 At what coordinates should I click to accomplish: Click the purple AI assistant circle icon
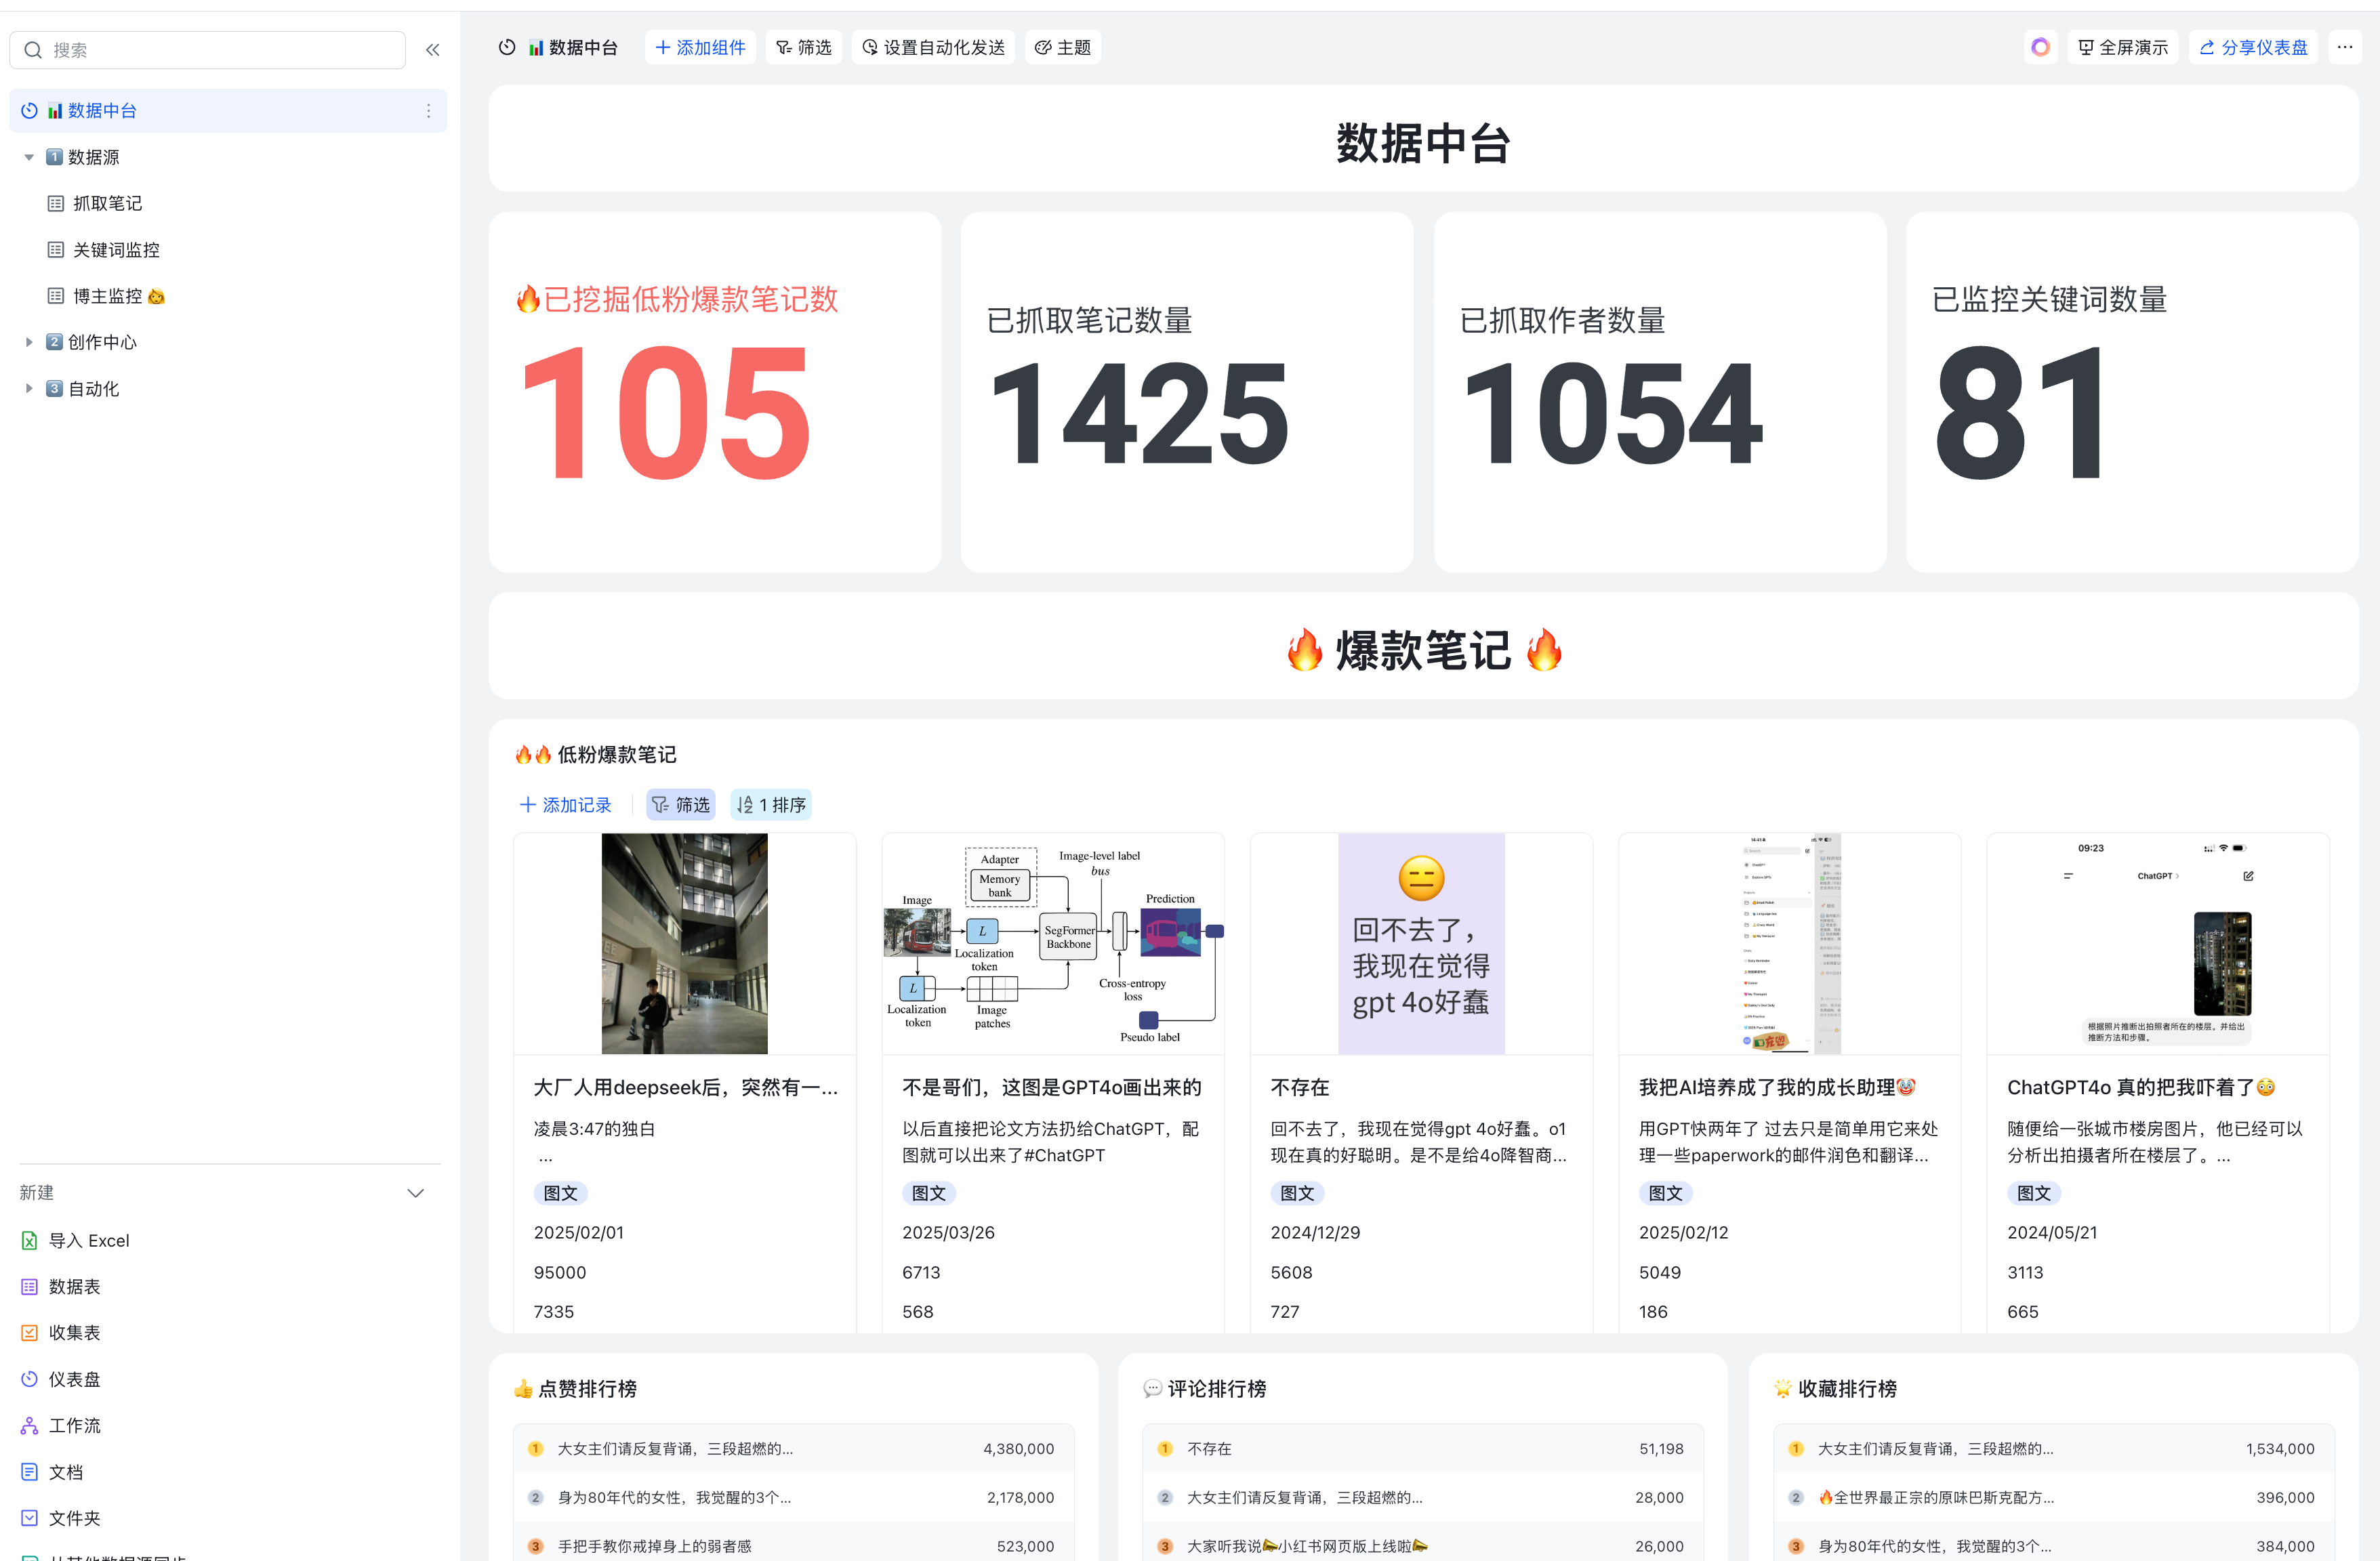click(2040, 47)
